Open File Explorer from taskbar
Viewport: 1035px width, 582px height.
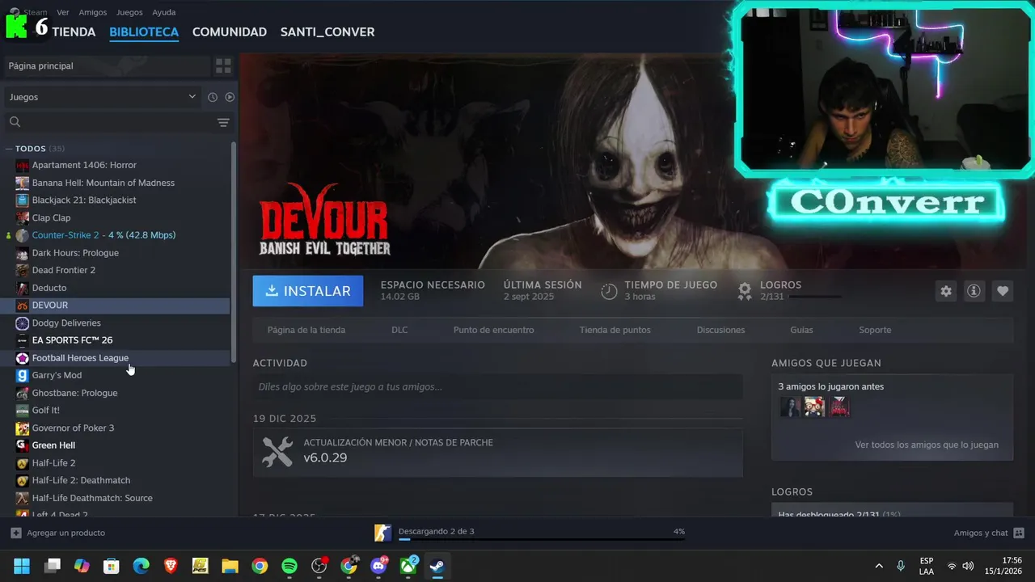click(230, 566)
